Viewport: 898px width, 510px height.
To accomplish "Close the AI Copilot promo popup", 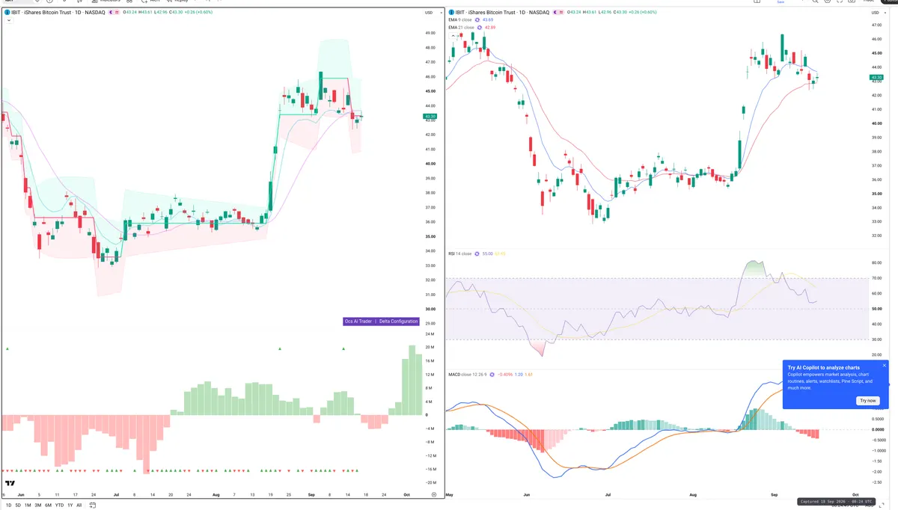I will (884, 366).
